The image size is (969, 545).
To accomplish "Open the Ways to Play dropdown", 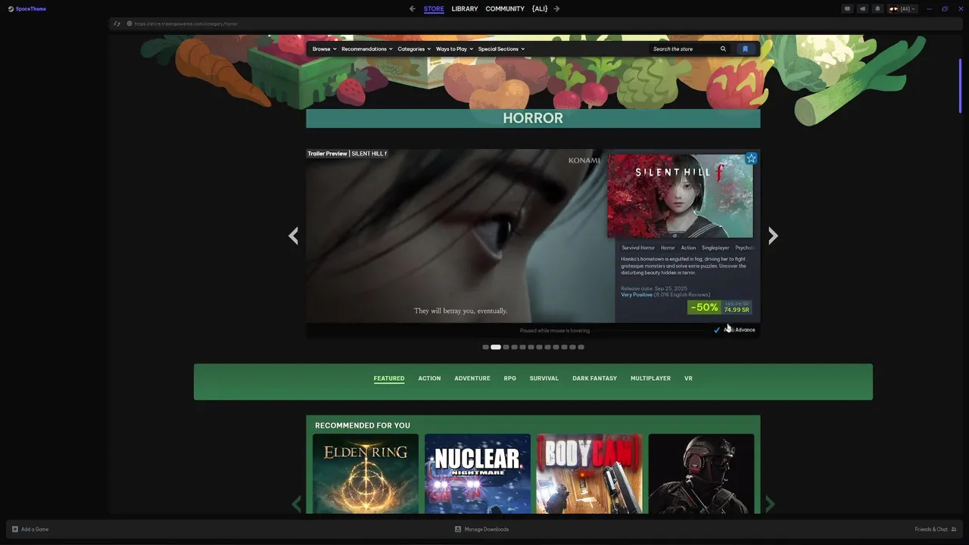I will click(454, 49).
